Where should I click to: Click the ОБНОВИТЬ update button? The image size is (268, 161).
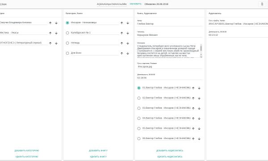coord(135,4)
